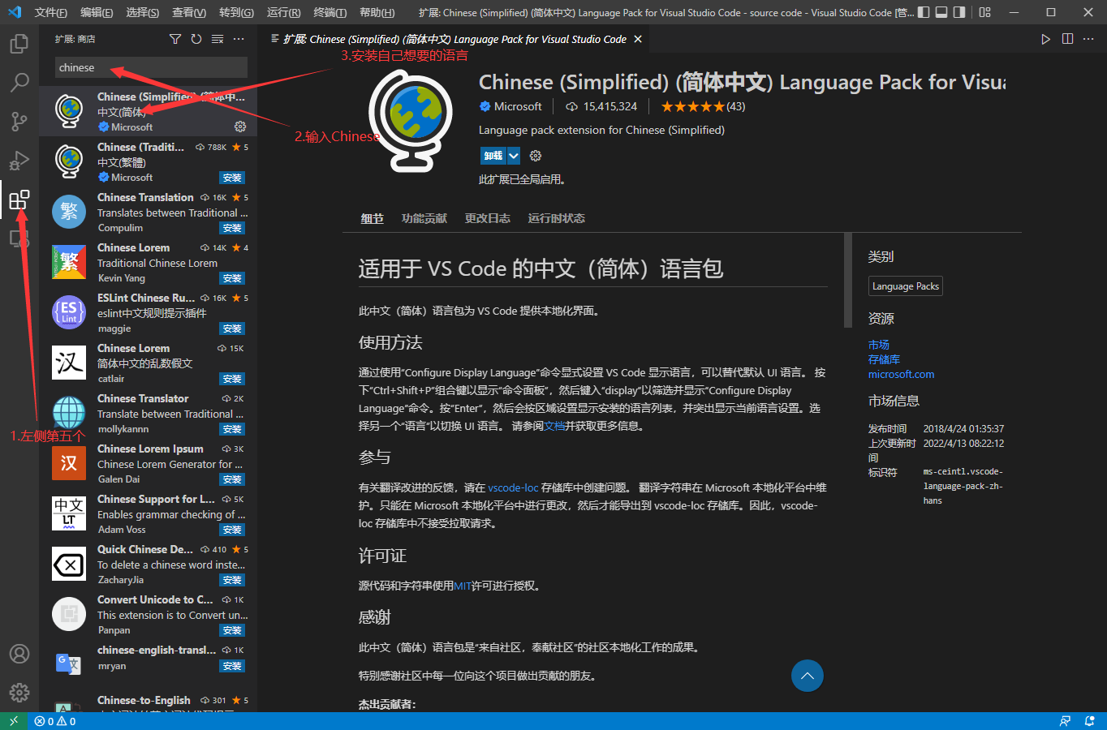The height and width of the screenshot is (730, 1107).
Task: Install Chinese (Traditional) language pack
Action: pyautogui.click(x=232, y=178)
